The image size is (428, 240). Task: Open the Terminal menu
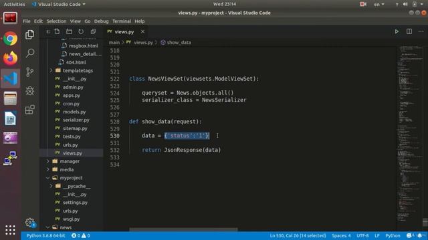pyautogui.click(x=122, y=21)
